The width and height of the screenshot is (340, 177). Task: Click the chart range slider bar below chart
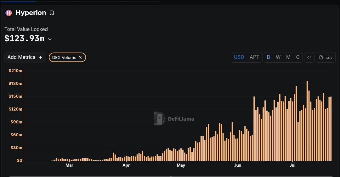pyautogui.click(x=171, y=176)
